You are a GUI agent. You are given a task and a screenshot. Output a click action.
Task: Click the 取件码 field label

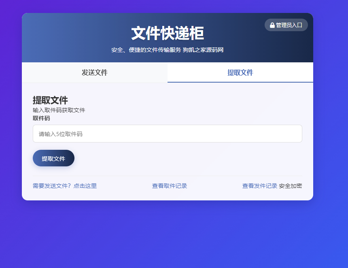point(41,118)
